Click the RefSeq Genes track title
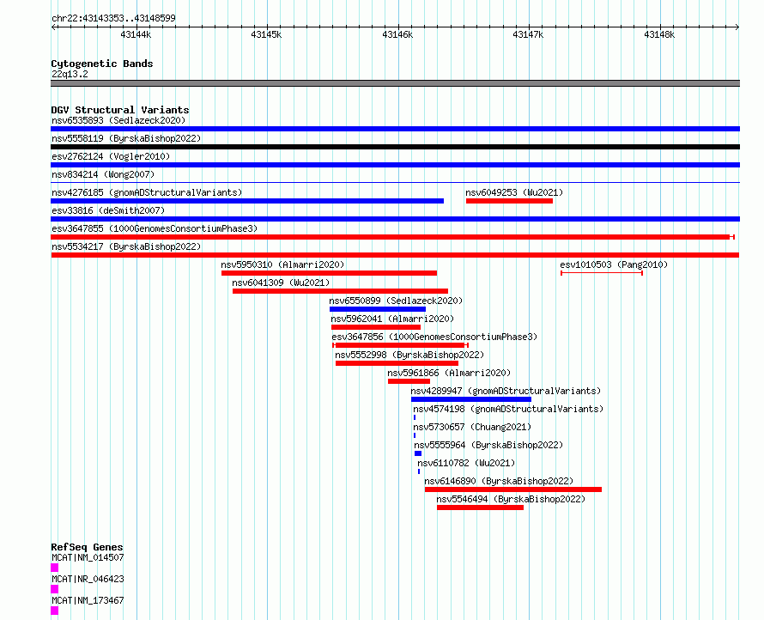 (x=87, y=547)
